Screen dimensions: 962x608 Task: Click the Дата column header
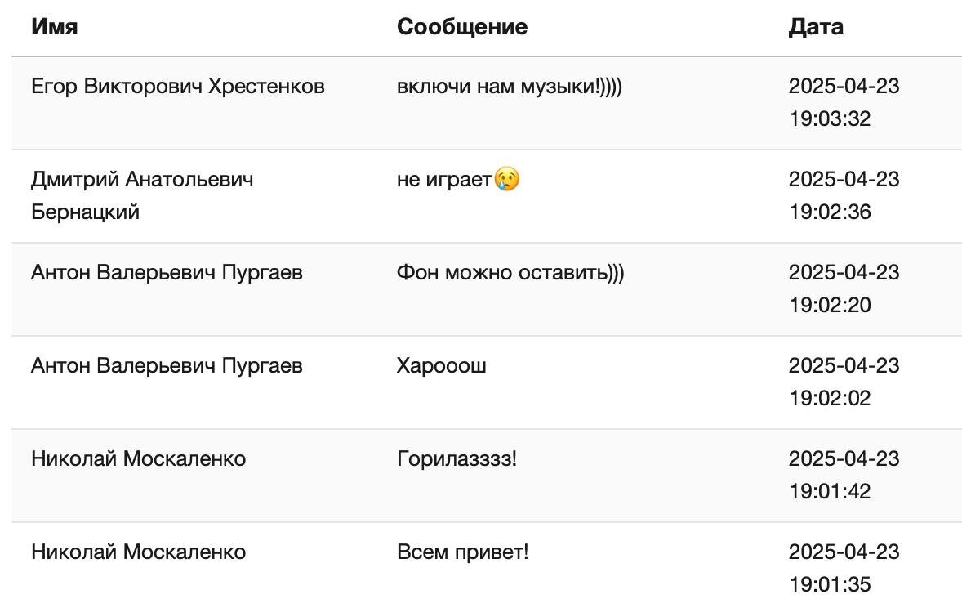(x=815, y=26)
